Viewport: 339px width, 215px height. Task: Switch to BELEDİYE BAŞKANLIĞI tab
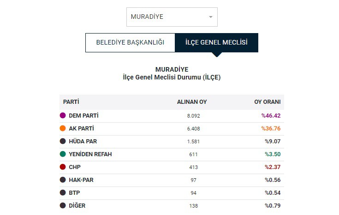point(130,43)
